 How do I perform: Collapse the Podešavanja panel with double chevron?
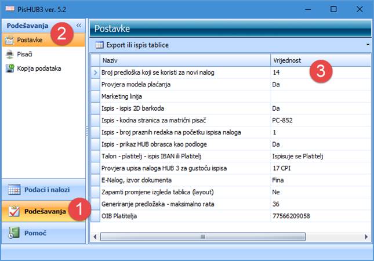(x=79, y=26)
